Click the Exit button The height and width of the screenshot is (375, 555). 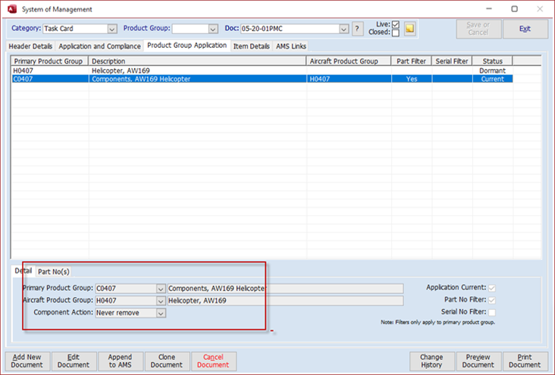525,29
